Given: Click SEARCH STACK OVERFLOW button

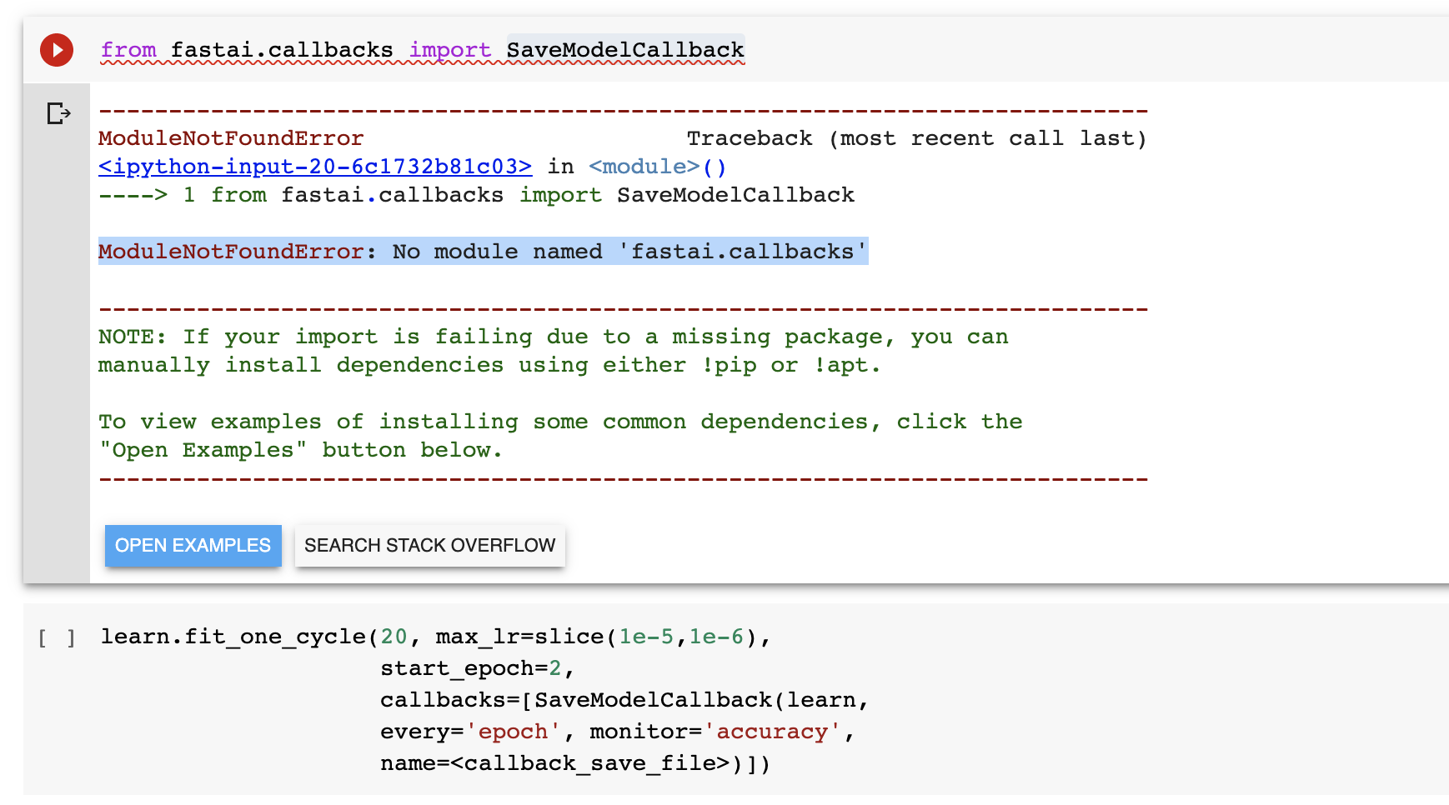Looking at the screenshot, I should 429,546.
